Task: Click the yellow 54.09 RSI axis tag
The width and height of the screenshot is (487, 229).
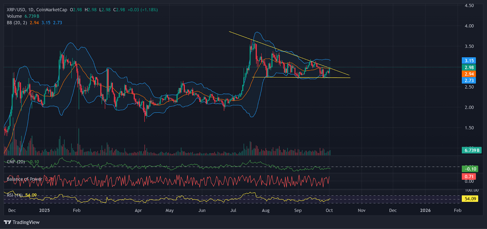Action: pyautogui.click(x=470, y=199)
